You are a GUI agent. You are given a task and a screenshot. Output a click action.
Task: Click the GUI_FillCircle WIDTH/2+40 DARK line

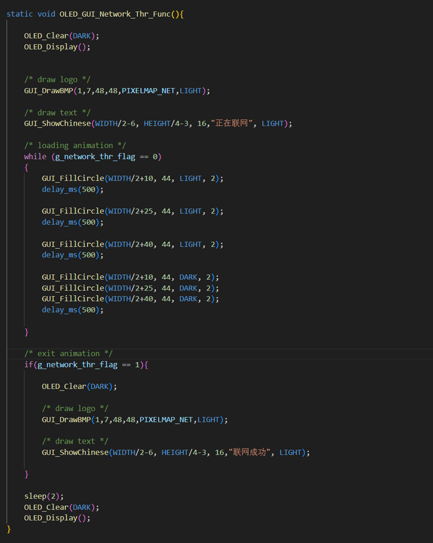(x=130, y=299)
